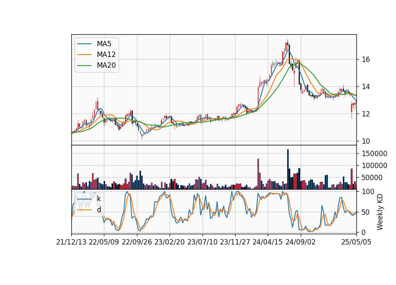
Task: Click the MA5 legend label
Action: tap(104, 44)
